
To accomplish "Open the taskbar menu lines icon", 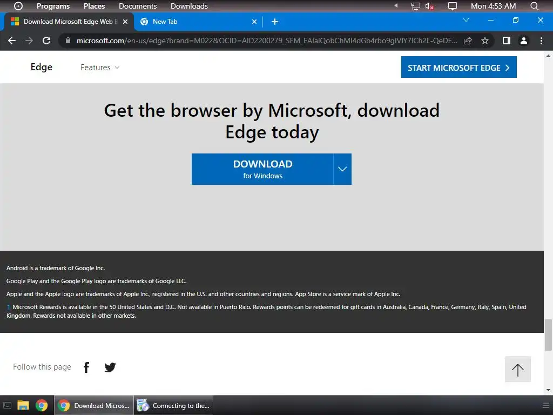I will pos(545,405).
